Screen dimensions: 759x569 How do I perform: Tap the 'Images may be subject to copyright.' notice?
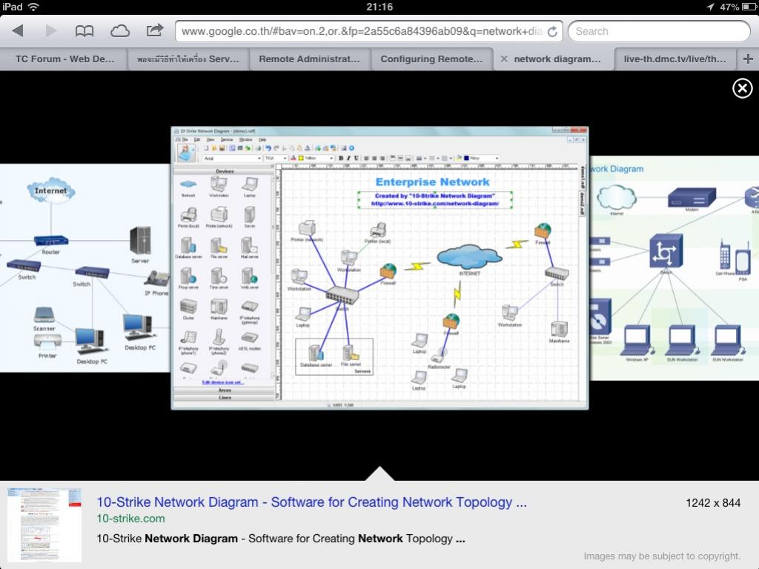click(662, 556)
